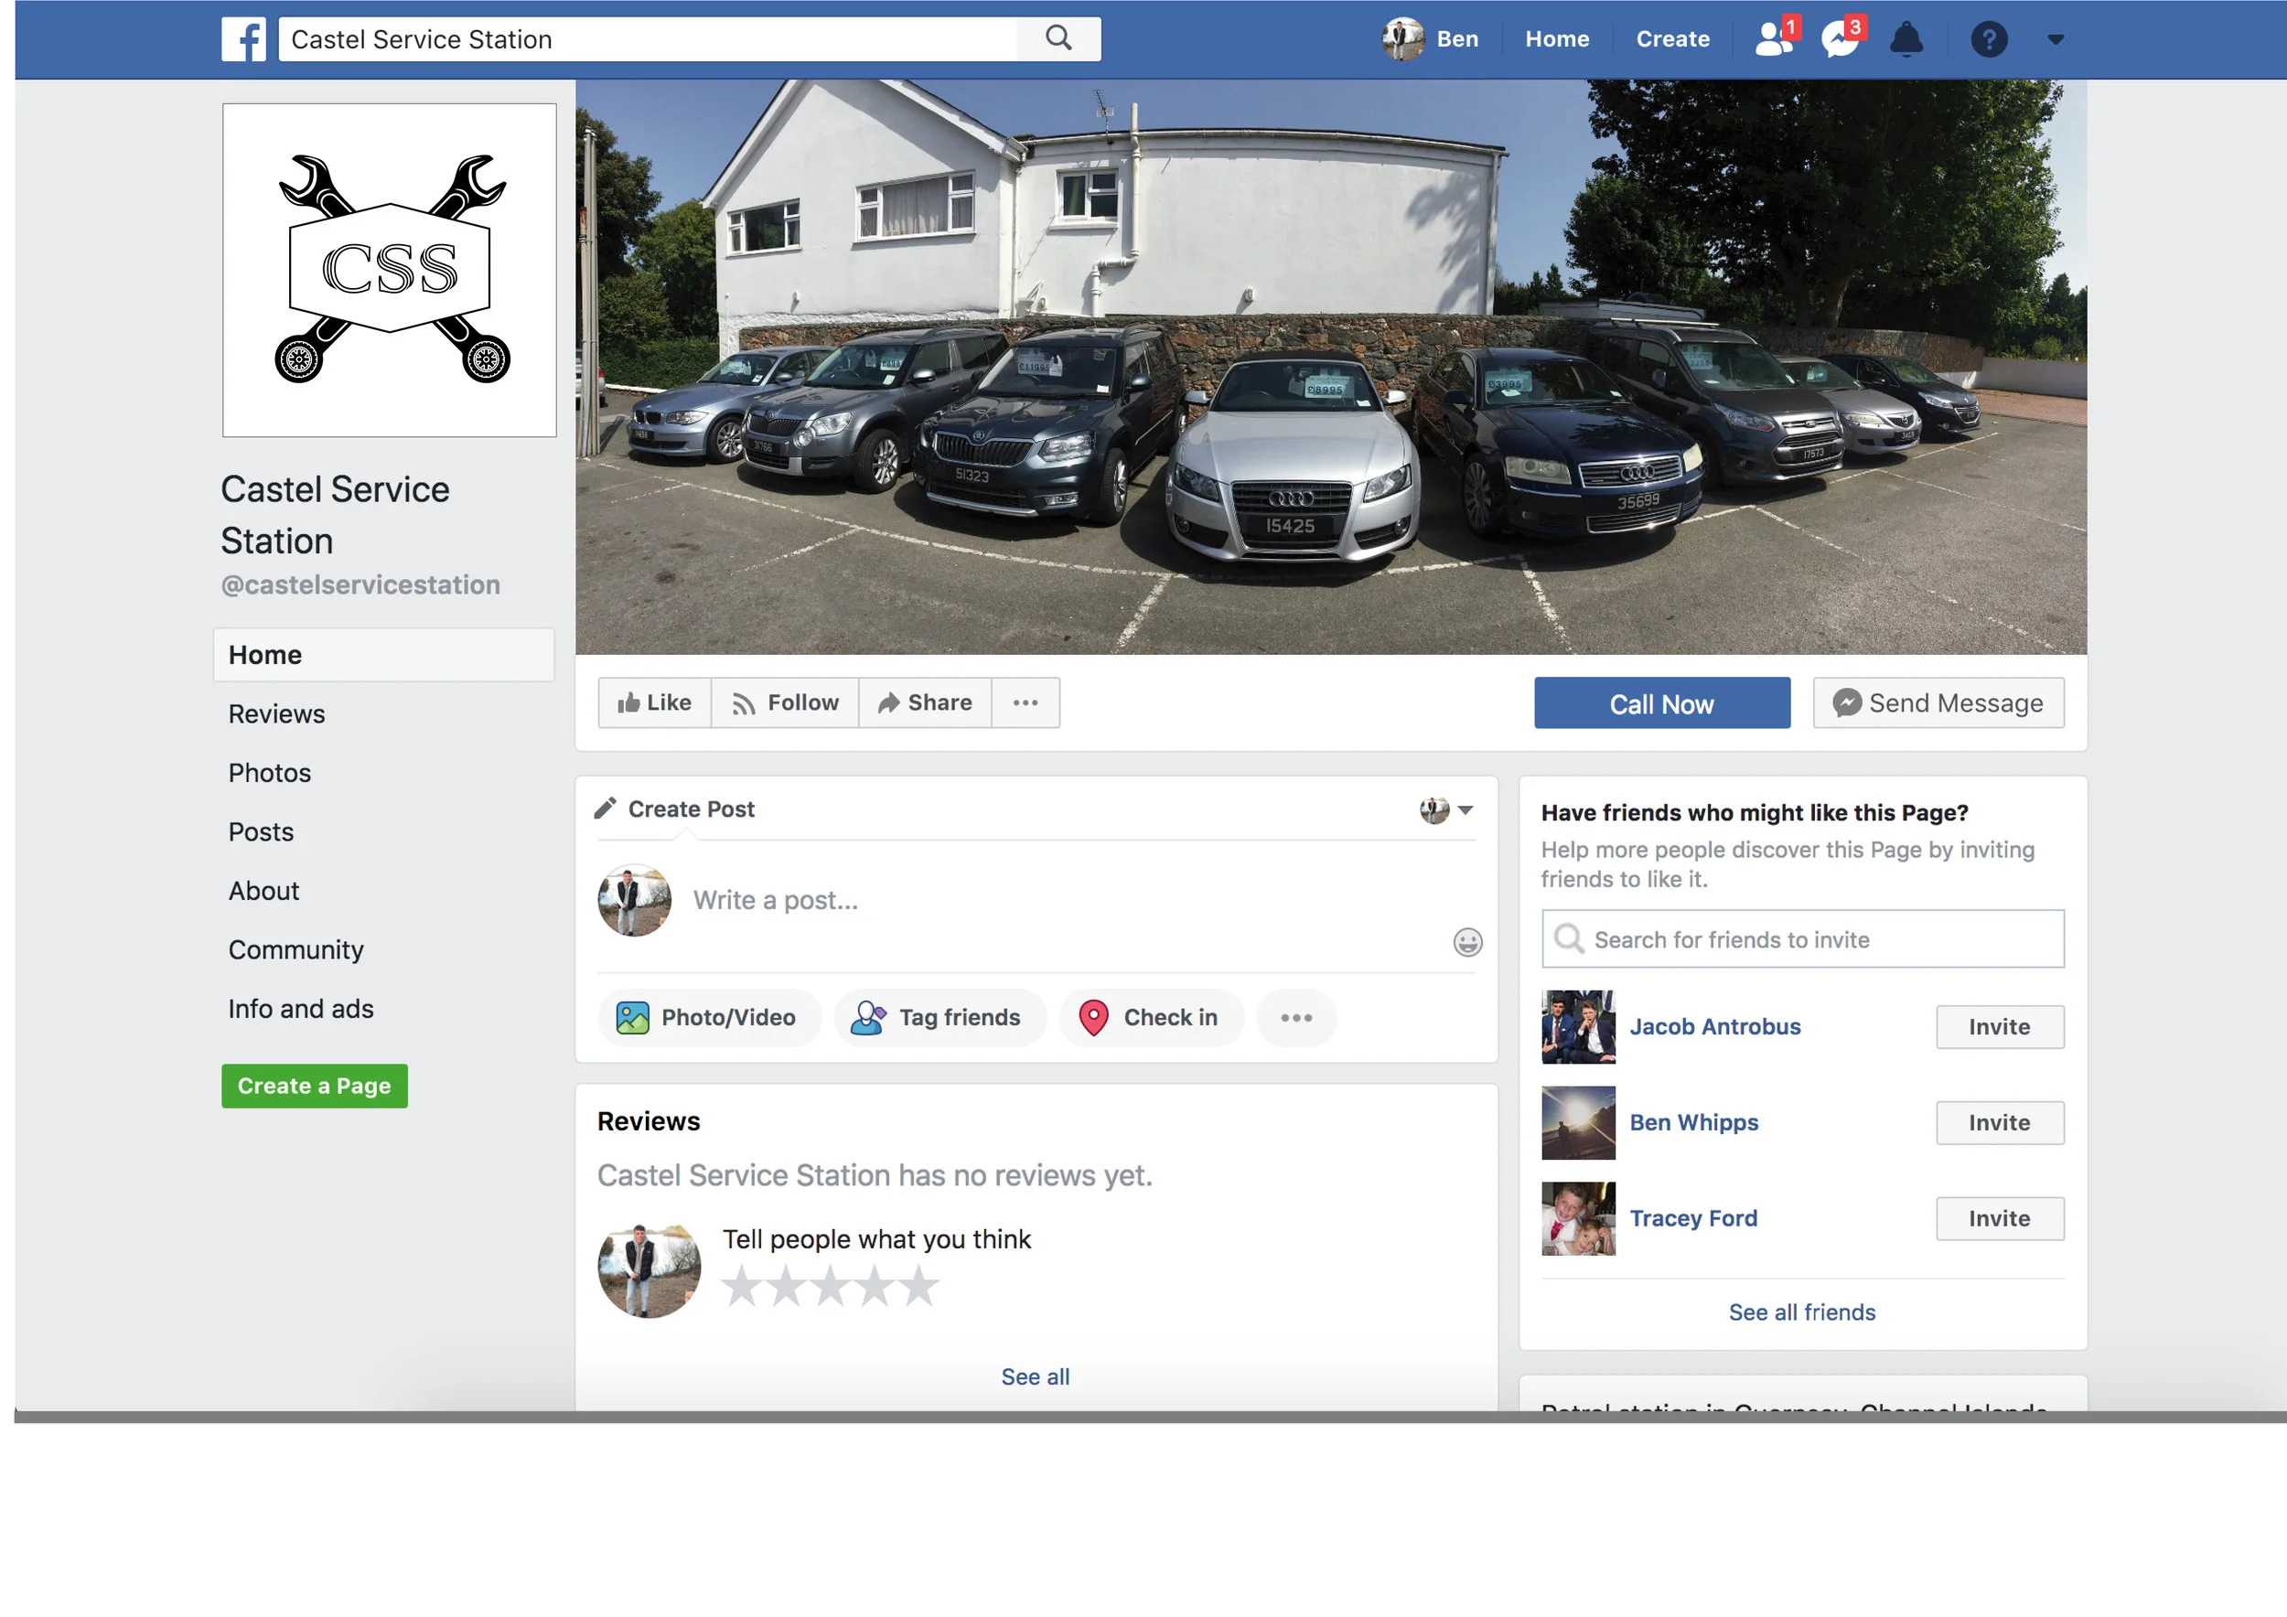This screenshot has width=2287, height=1617.
Task: Toggle Follow for this page
Action: pos(785,703)
